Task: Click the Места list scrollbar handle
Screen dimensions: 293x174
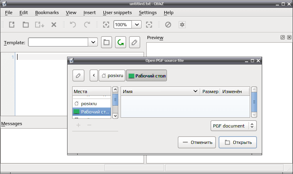Action: pyautogui.click(x=115, y=99)
